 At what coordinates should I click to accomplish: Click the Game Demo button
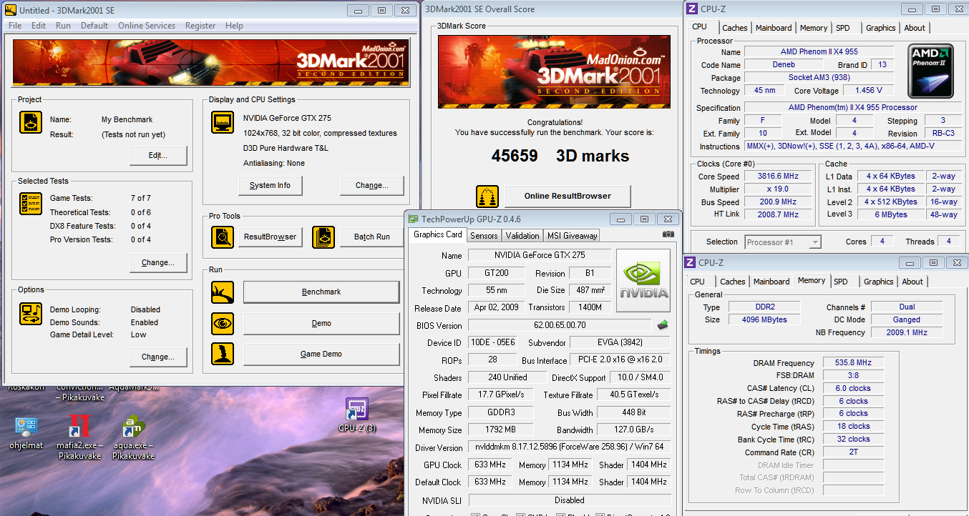[x=321, y=354]
